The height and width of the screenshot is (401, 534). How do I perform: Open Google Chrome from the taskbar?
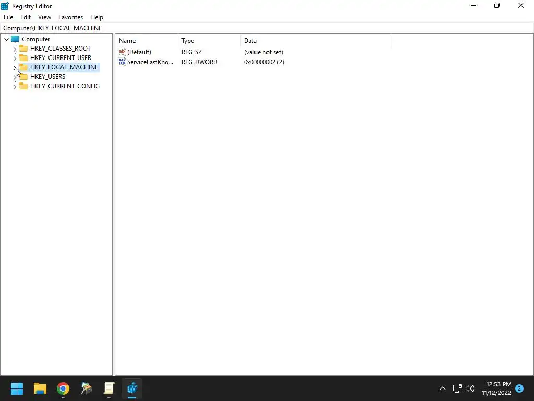point(63,388)
